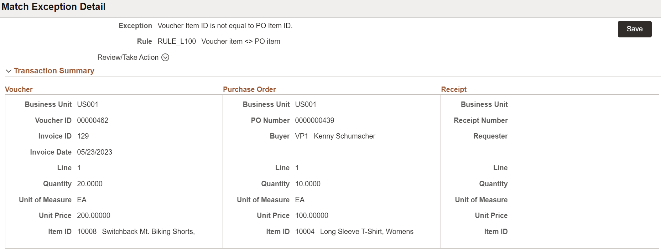Select Item ID 10004 Long Sleeve T-Shirt
The height and width of the screenshot is (250, 661).
354,231
